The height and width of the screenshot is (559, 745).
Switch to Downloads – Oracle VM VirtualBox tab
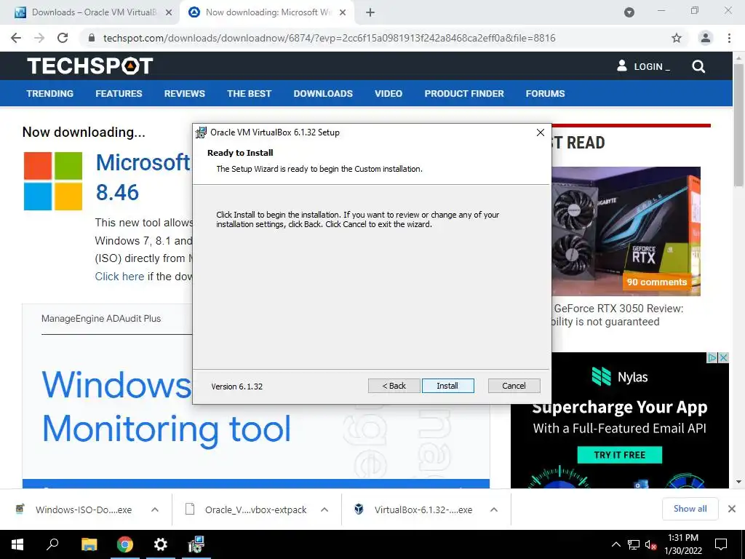pos(89,13)
